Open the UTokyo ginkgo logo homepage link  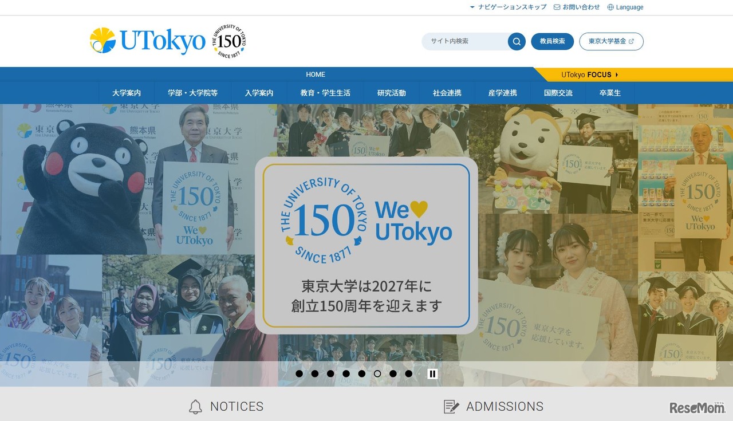[147, 41]
